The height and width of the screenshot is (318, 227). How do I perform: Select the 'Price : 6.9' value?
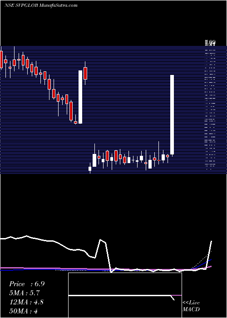click(27, 284)
